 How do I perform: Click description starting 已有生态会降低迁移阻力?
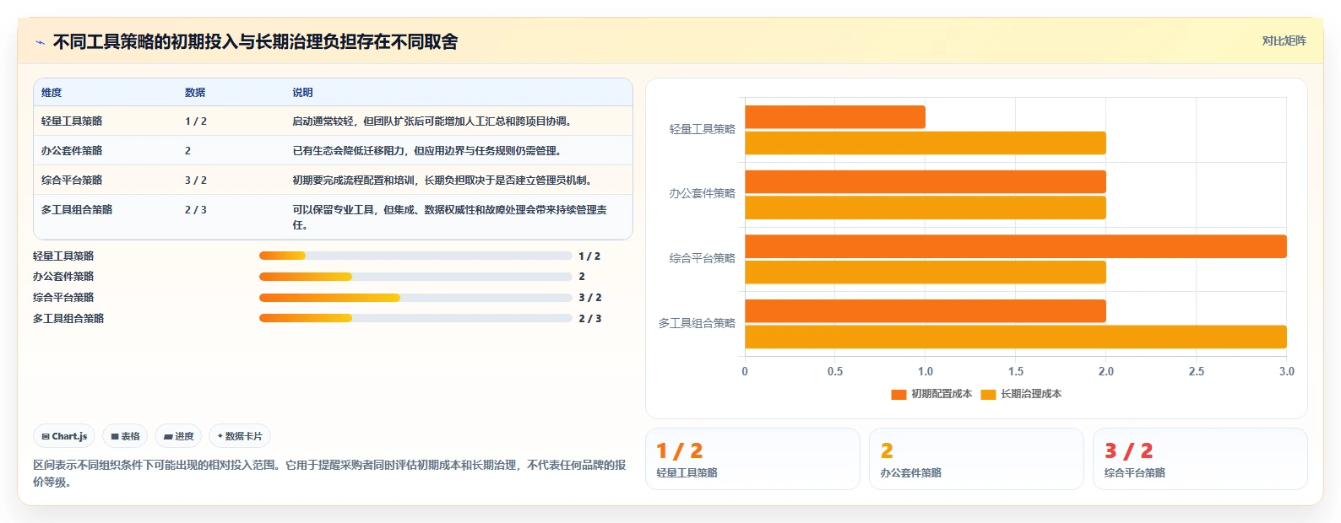coord(427,151)
